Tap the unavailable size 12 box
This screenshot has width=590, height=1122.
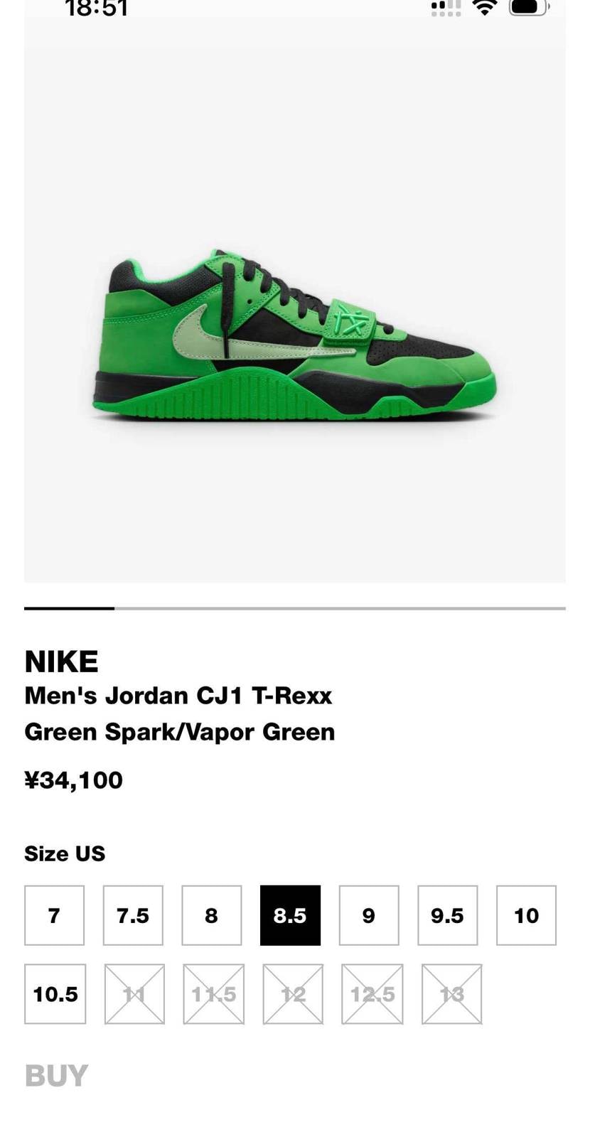(x=293, y=994)
